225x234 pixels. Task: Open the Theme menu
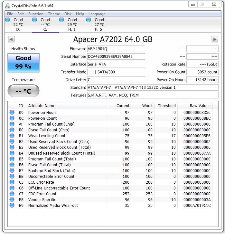pos(54,14)
